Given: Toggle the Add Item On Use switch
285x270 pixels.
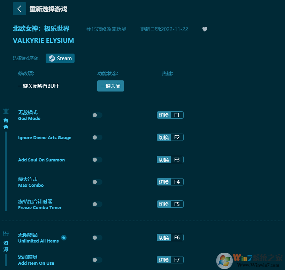Looking at the screenshot, I should [x=97, y=260].
